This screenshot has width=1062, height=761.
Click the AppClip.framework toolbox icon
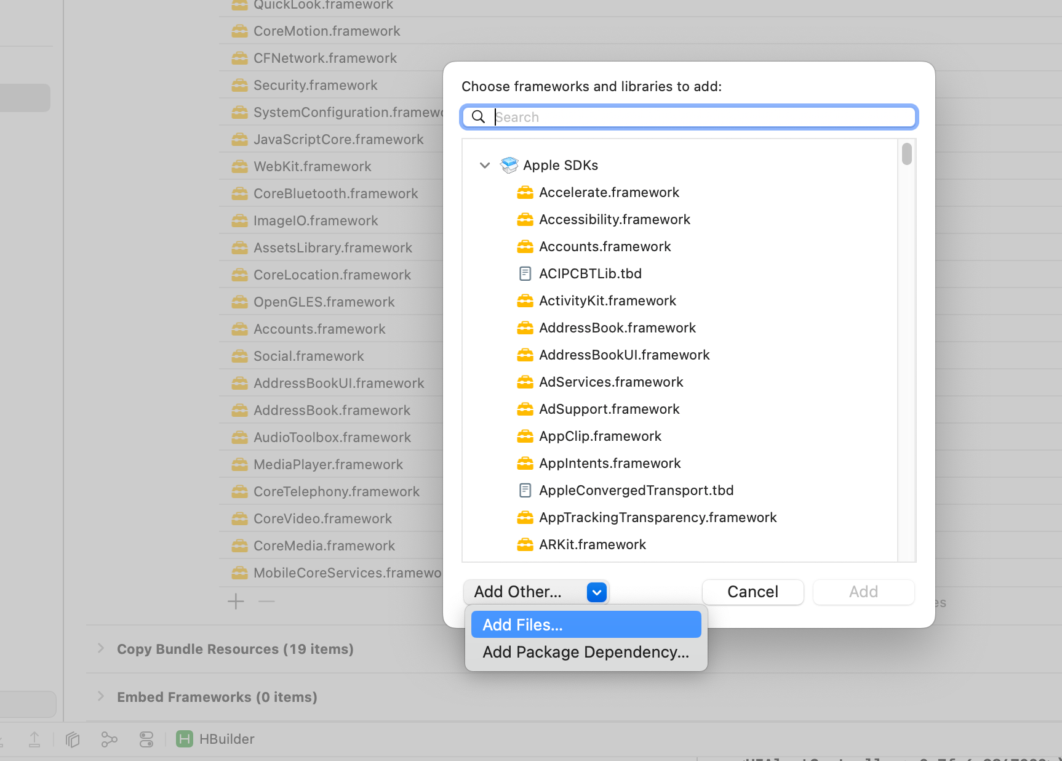pos(525,437)
